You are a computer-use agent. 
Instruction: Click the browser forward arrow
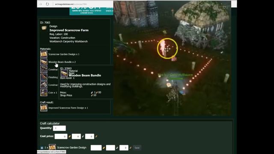point(41,4)
